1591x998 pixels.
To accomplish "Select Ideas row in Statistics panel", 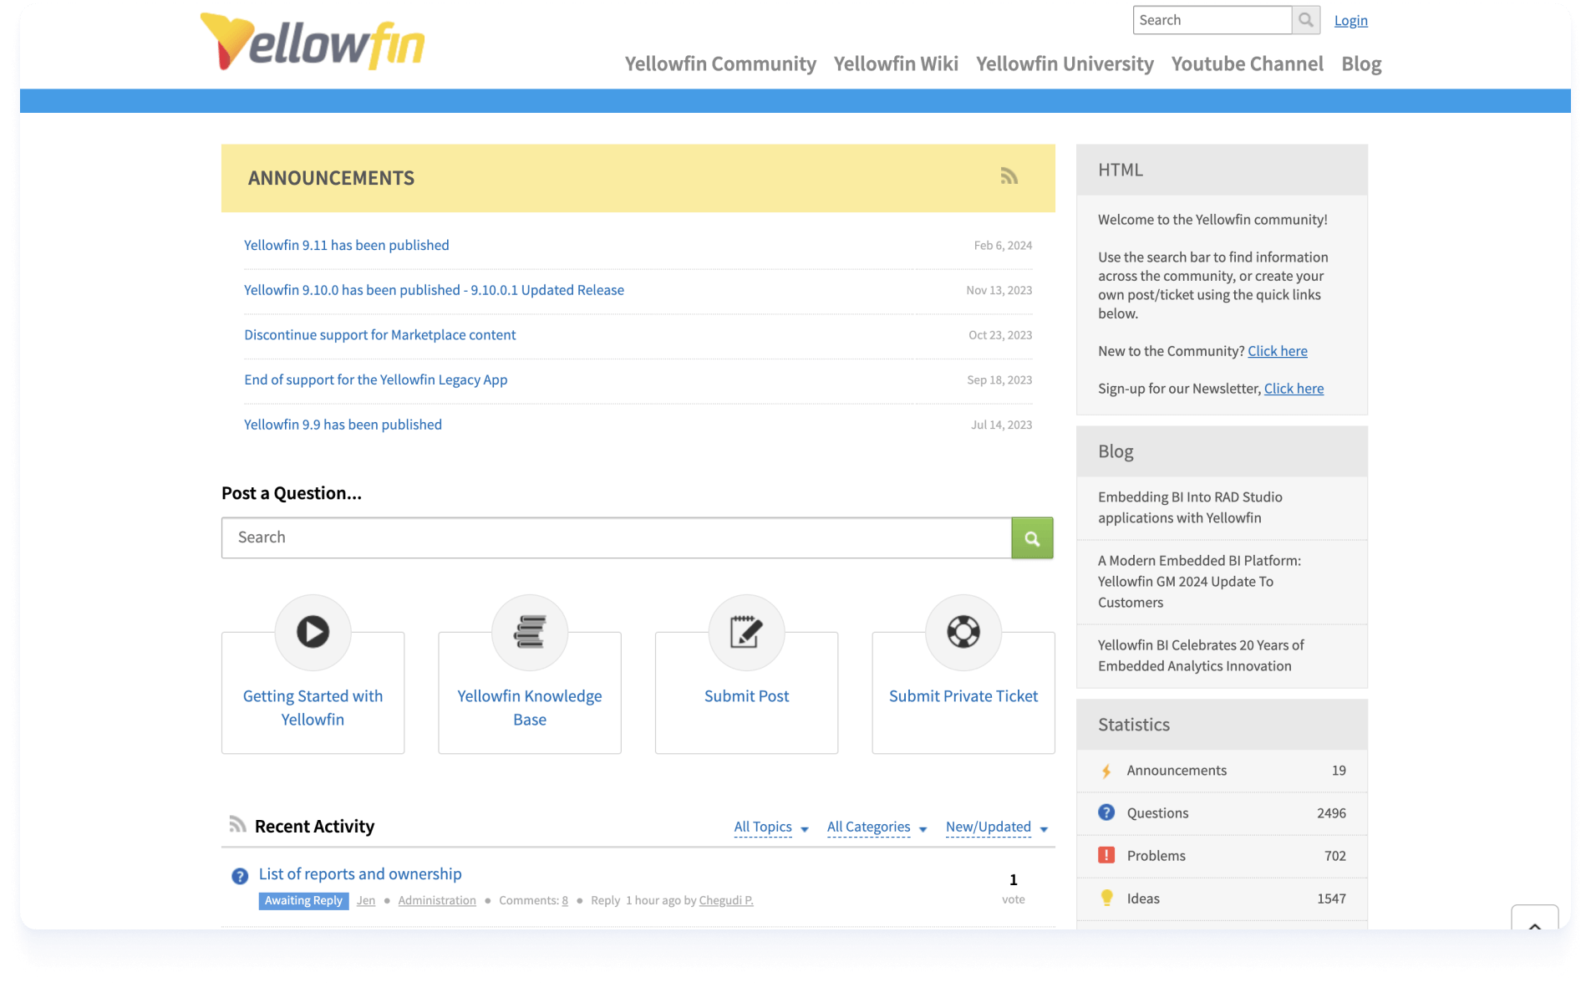I will 1222,899.
